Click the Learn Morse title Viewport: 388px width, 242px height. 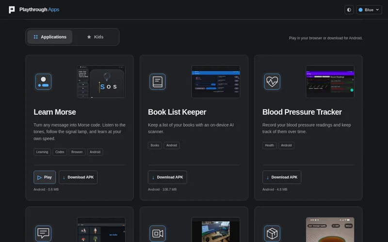click(x=55, y=112)
